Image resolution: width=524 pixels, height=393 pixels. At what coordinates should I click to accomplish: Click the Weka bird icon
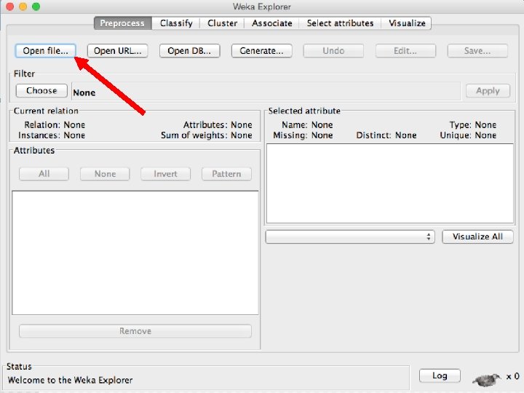click(487, 379)
